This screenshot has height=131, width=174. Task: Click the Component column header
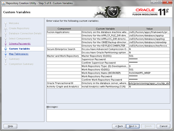[64, 29]
